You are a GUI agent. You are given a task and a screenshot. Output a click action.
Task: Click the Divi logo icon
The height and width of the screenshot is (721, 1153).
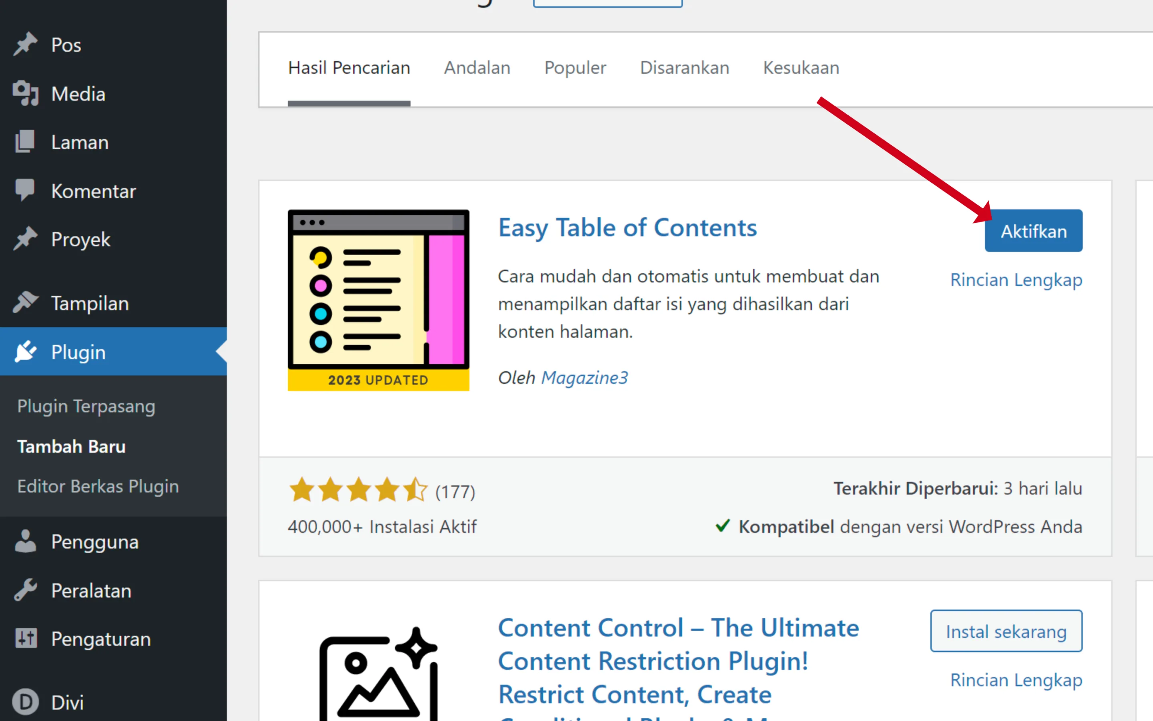(x=25, y=702)
